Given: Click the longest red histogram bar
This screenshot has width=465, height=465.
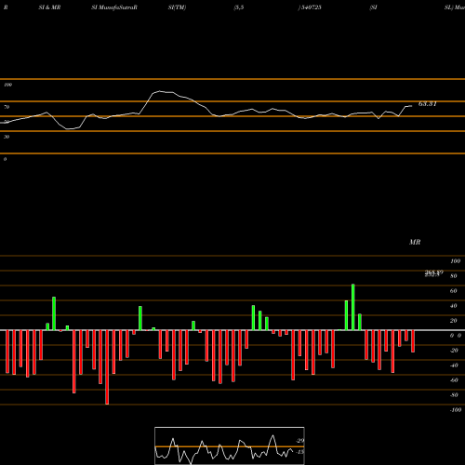Looking at the screenshot, I should click(x=107, y=367).
